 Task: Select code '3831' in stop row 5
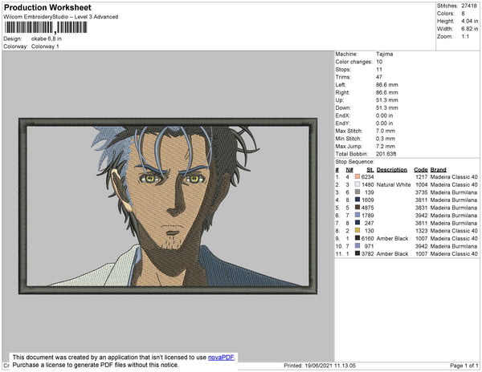(x=422, y=208)
